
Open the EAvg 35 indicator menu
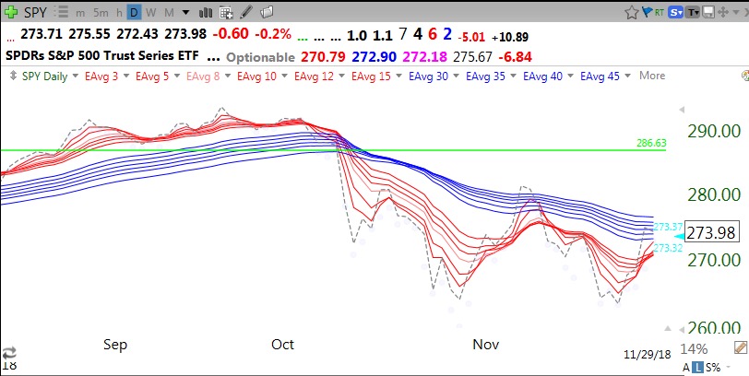[513, 76]
